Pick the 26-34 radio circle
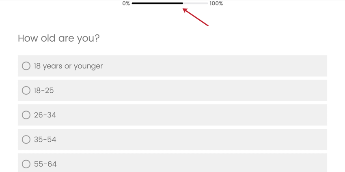The width and height of the screenshot is (345, 172). [26, 115]
